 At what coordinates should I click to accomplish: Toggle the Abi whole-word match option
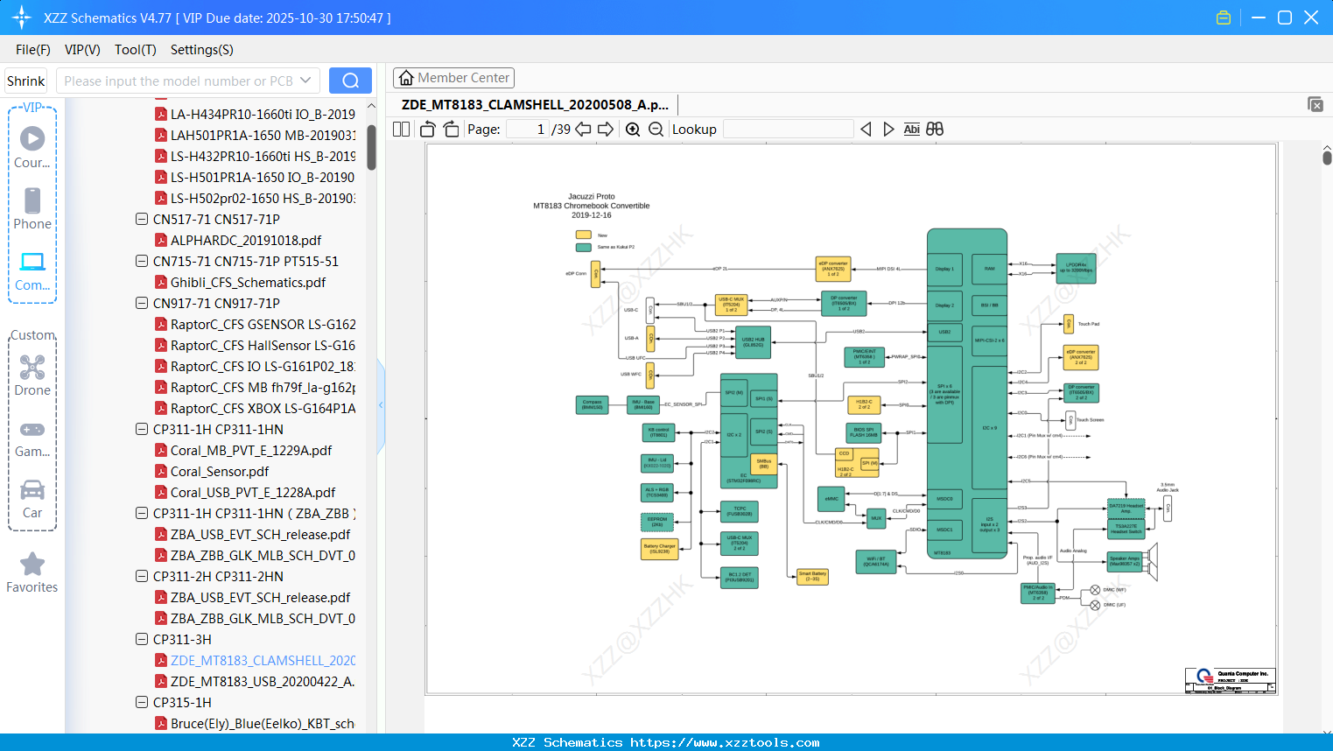tap(911, 130)
